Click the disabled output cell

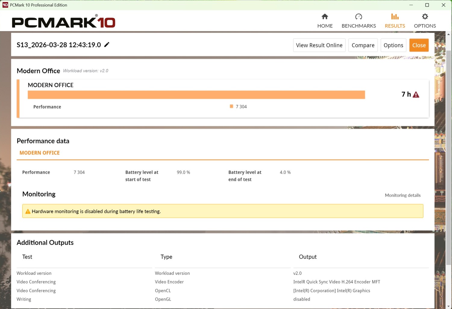pyautogui.click(x=302, y=299)
